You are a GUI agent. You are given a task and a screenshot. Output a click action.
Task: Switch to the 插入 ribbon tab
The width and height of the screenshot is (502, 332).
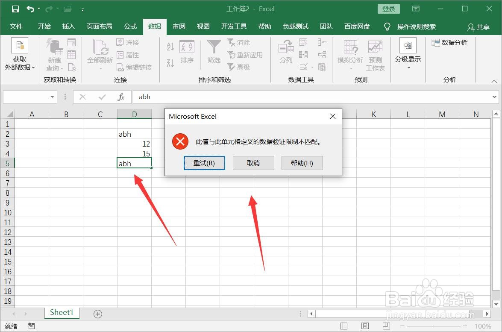point(68,26)
